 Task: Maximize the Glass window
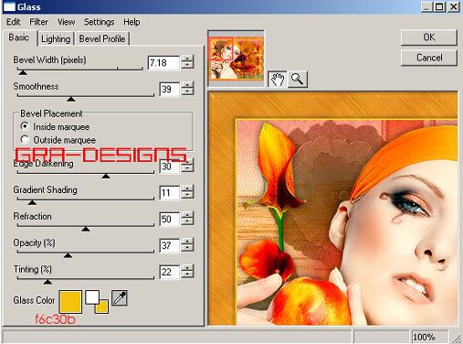coord(439,6)
